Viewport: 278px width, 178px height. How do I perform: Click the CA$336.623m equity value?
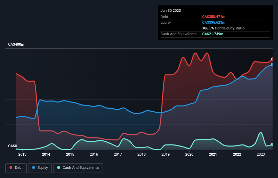point(214,22)
